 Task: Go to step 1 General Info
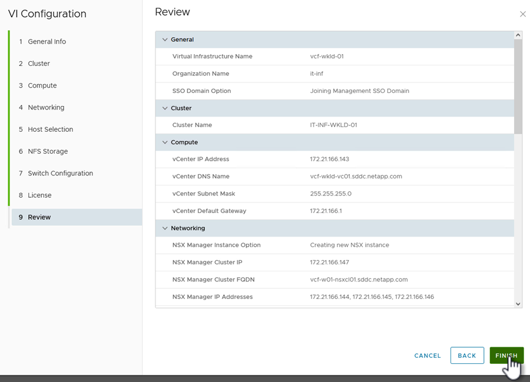click(47, 42)
